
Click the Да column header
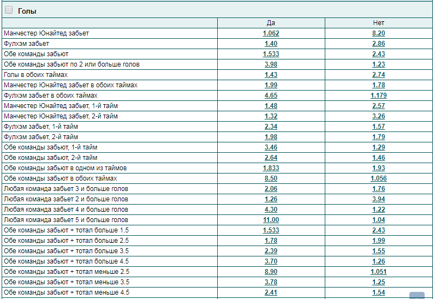[x=271, y=23]
